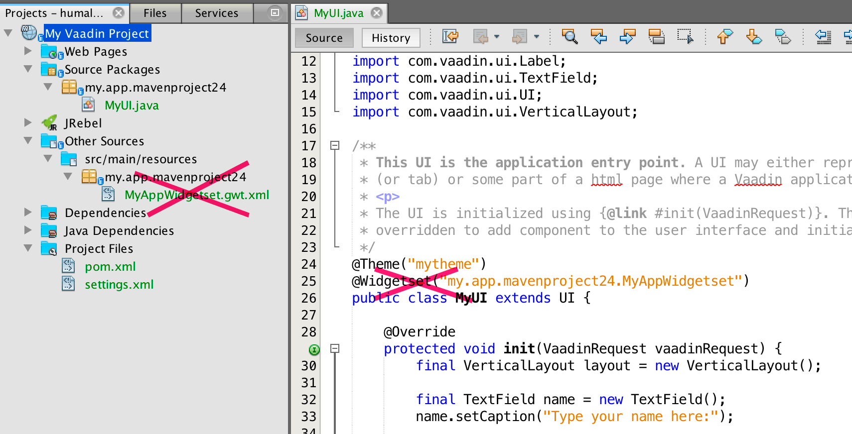The image size is (852, 434).
Task: Switch to History view
Action: tap(391, 38)
